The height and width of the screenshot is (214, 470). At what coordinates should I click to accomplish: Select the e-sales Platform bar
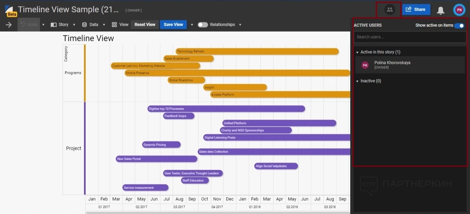point(280,95)
